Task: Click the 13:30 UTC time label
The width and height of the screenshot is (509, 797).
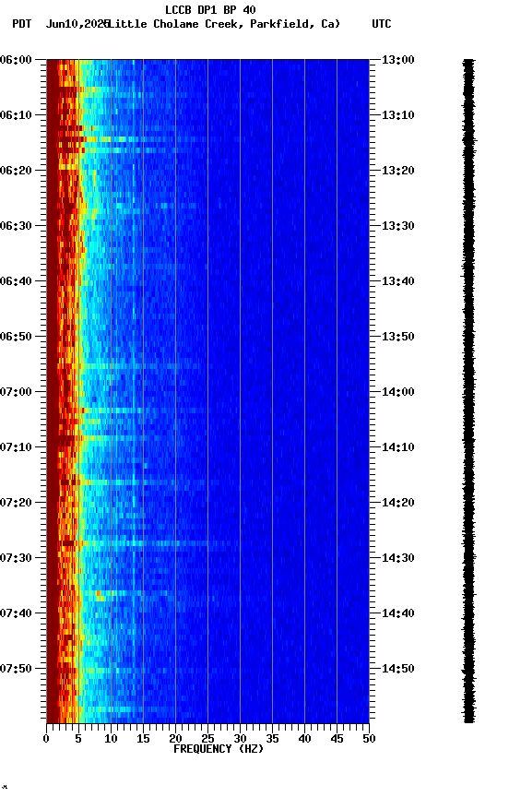Action: [x=398, y=226]
